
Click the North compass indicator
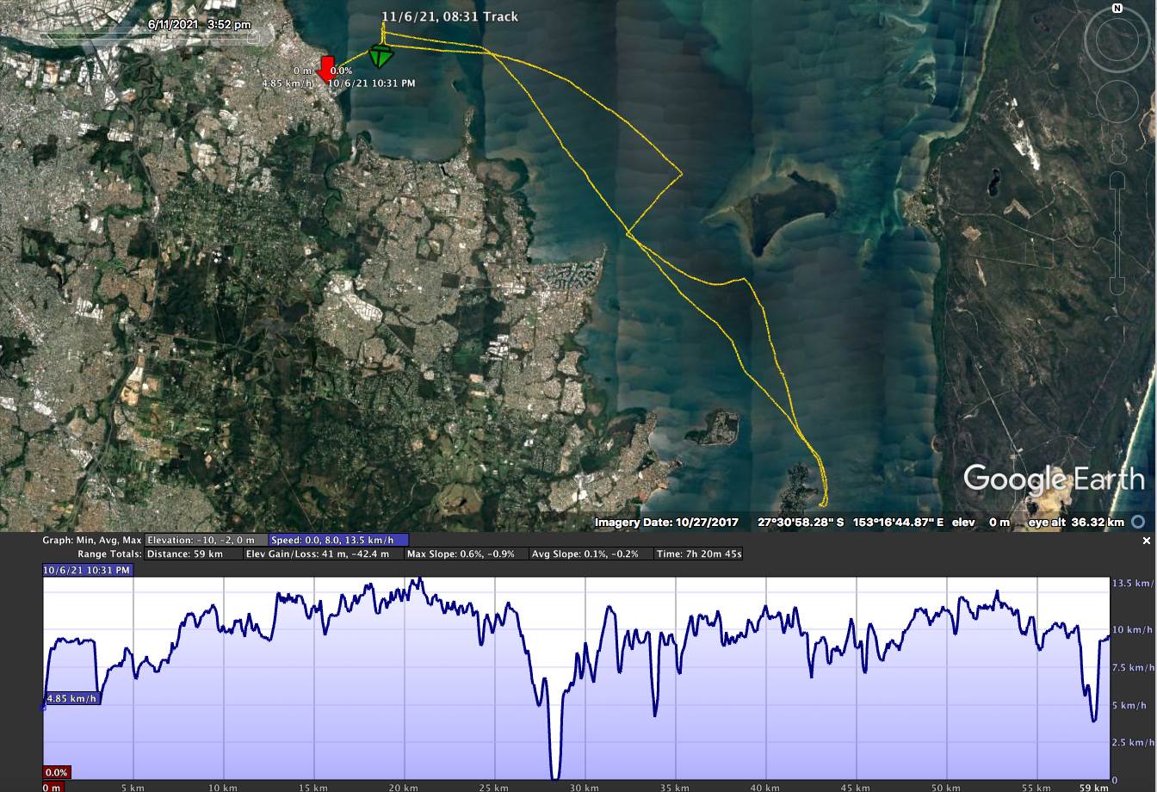click(x=1117, y=9)
